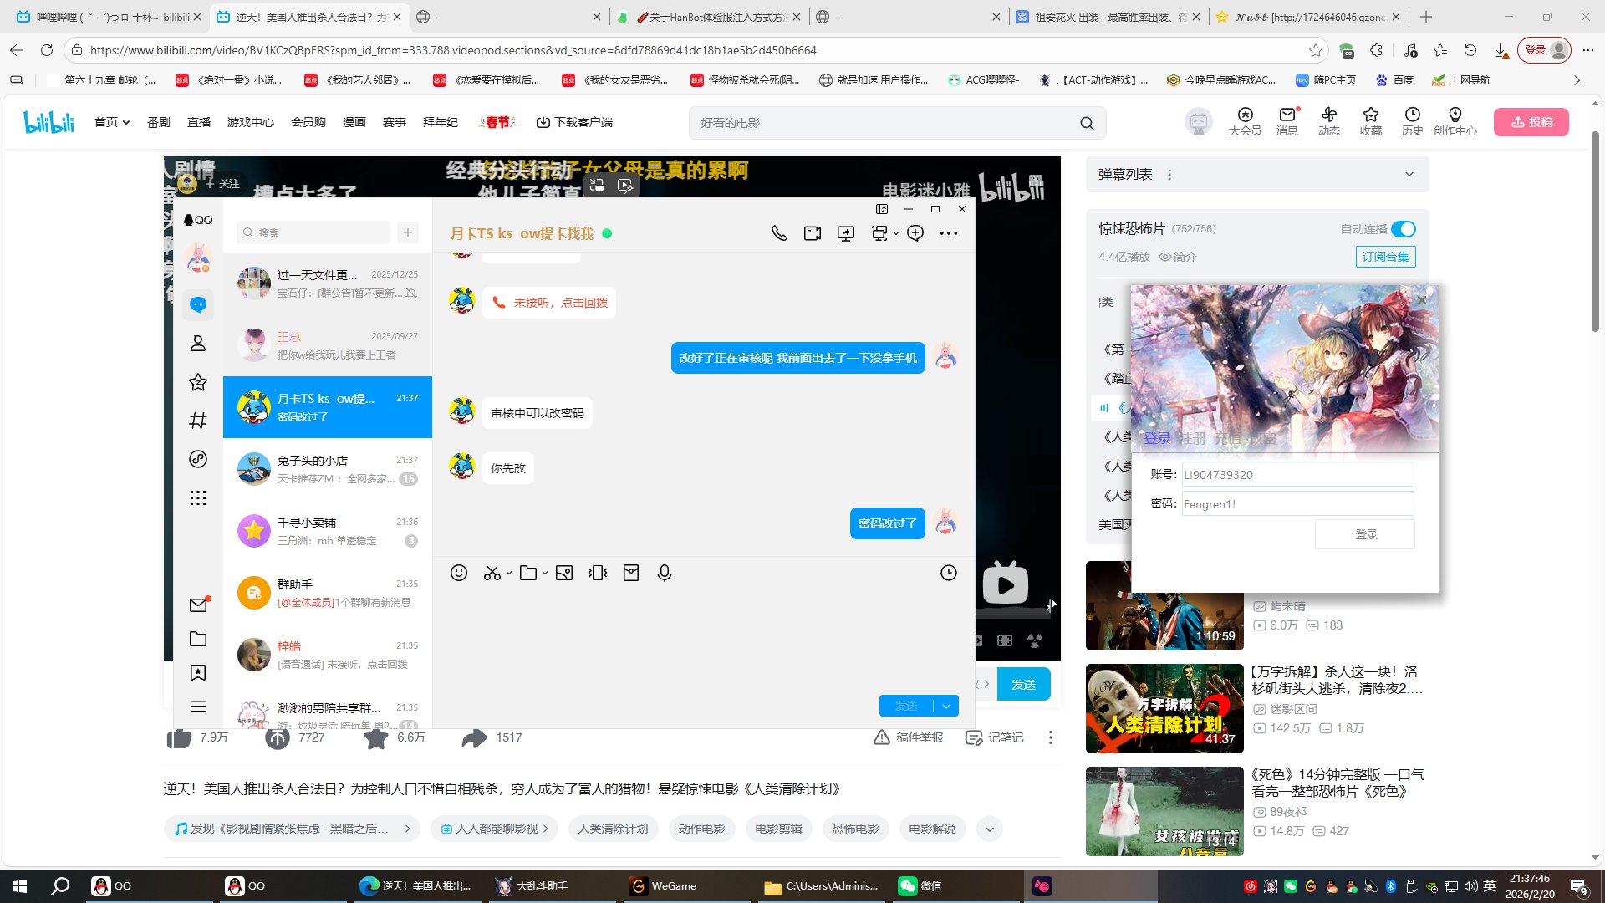The height and width of the screenshot is (903, 1605).
Task: Click the scissors screenshot tool
Action: click(492, 573)
